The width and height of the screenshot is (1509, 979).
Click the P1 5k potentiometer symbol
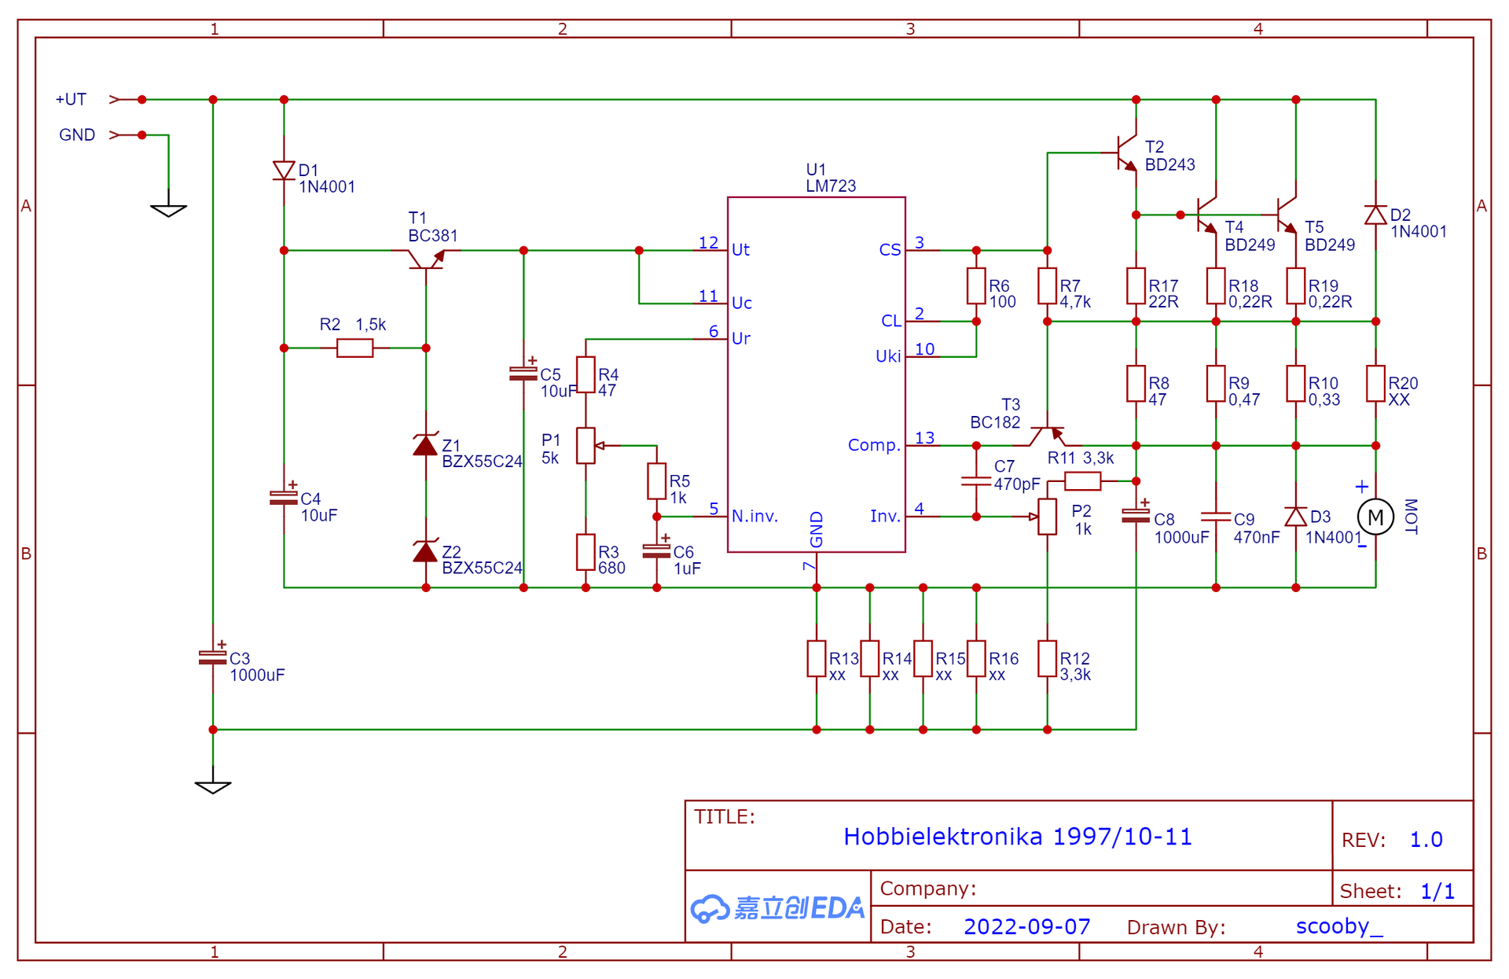click(x=586, y=446)
